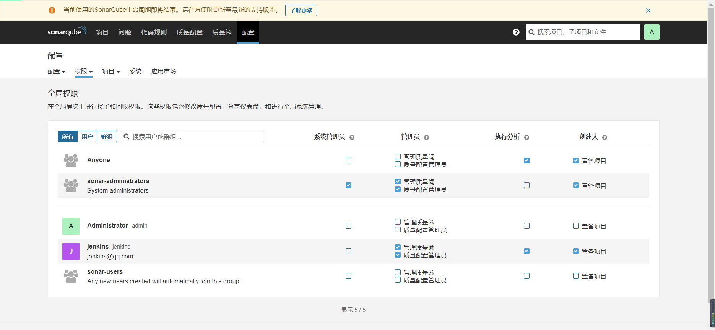This screenshot has width=715, height=330.
Task: Enable 系统管理员 for Anyone
Action: pyautogui.click(x=348, y=160)
